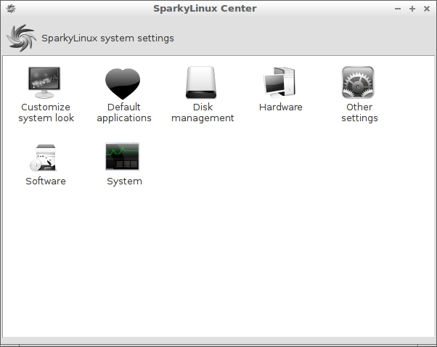
Task: Open the Other settings gear icon
Action: (x=358, y=83)
